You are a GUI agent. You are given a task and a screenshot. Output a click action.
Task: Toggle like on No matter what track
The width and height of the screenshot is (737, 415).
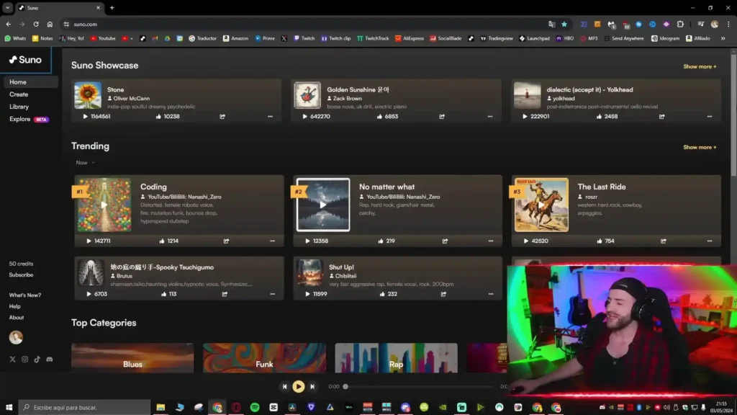tap(381, 241)
